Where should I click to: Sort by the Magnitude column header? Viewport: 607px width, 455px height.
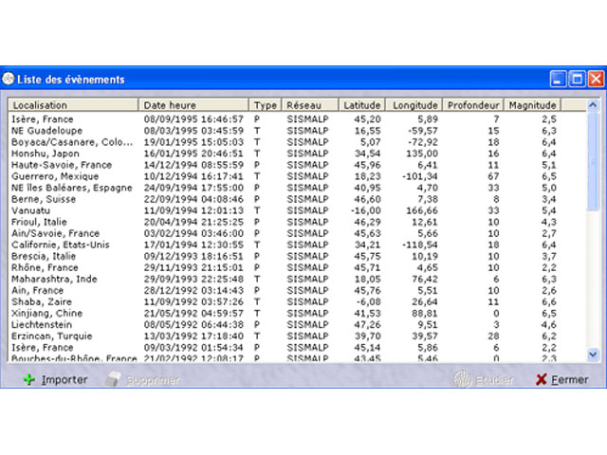tap(532, 105)
